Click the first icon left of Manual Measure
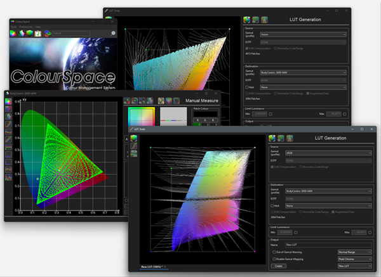 [127, 101]
